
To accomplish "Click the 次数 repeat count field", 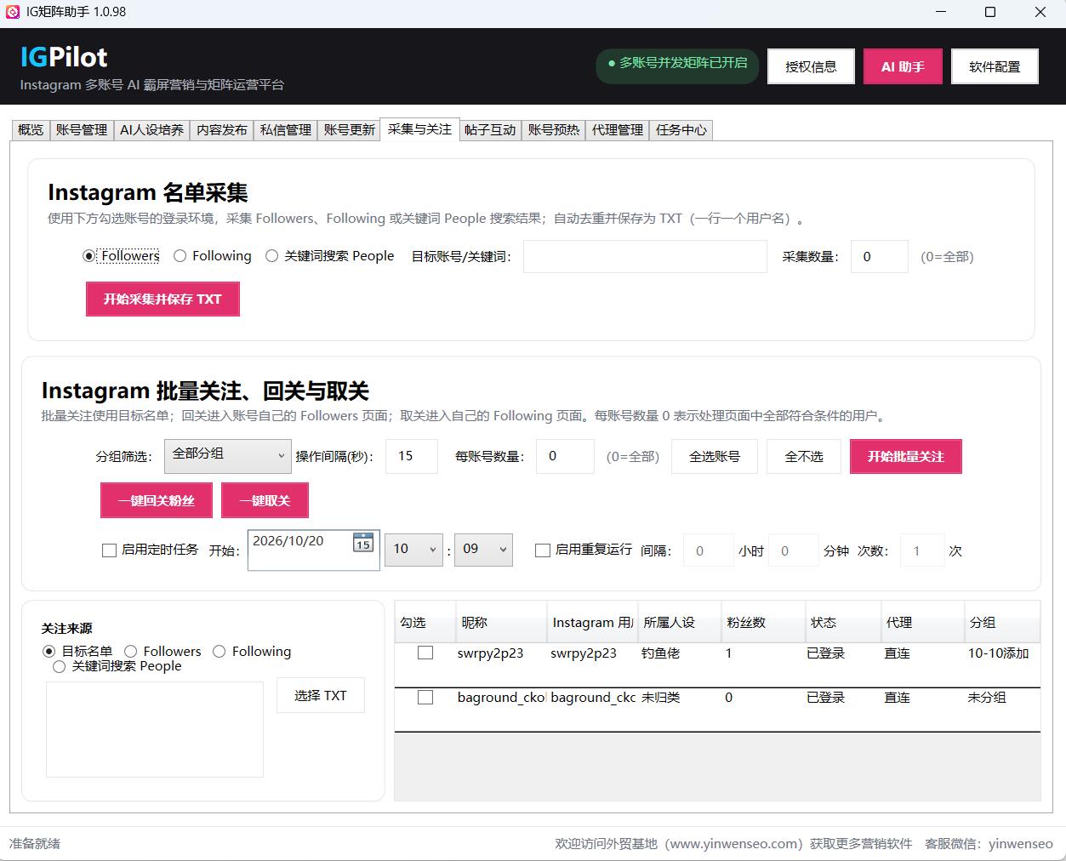I will 922,550.
